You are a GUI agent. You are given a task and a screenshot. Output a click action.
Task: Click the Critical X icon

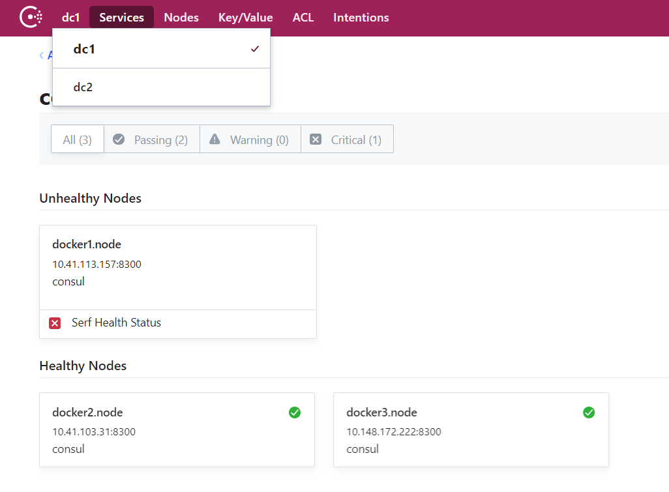point(316,139)
